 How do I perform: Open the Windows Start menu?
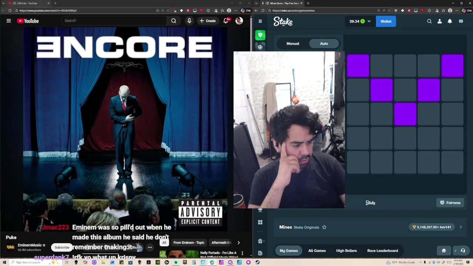point(4,262)
